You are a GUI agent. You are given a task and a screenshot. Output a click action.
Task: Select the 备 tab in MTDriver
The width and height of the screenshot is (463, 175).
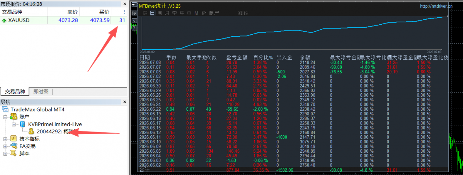pyautogui.click(x=204, y=13)
